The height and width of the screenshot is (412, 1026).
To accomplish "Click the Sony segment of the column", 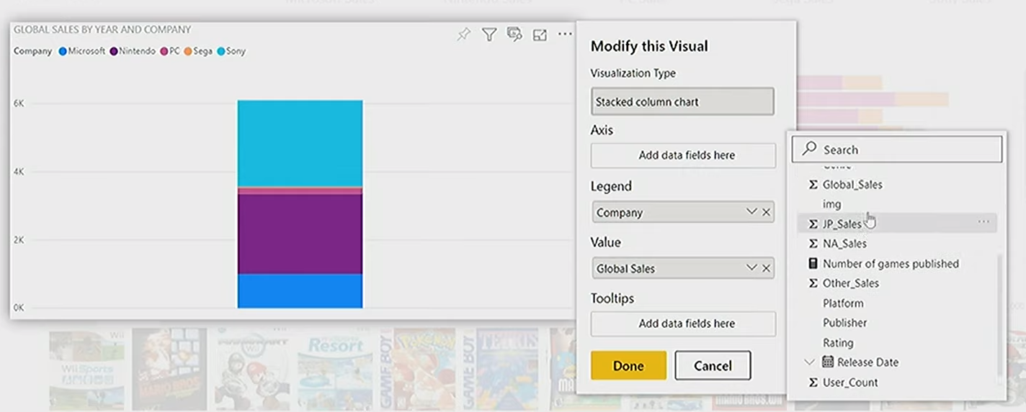I will point(300,143).
